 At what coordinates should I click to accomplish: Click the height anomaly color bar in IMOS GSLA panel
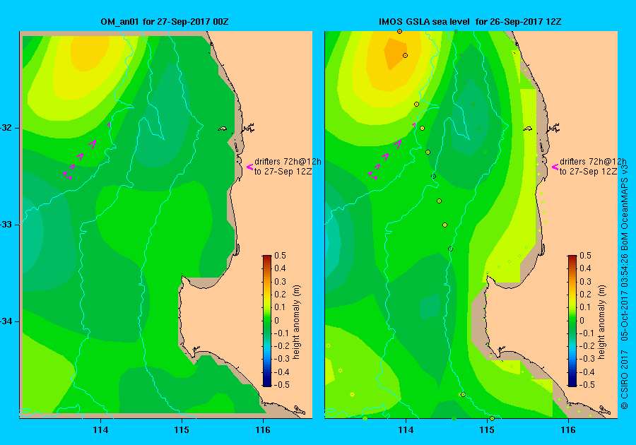click(x=572, y=321)
